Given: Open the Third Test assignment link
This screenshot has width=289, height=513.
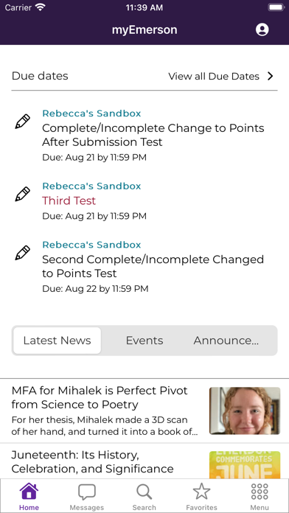Looking at the screenshot, I should (69, 200).
